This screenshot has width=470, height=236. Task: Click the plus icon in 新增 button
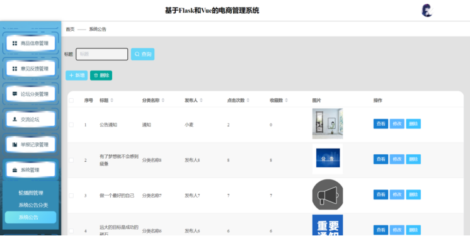[71, 76]
